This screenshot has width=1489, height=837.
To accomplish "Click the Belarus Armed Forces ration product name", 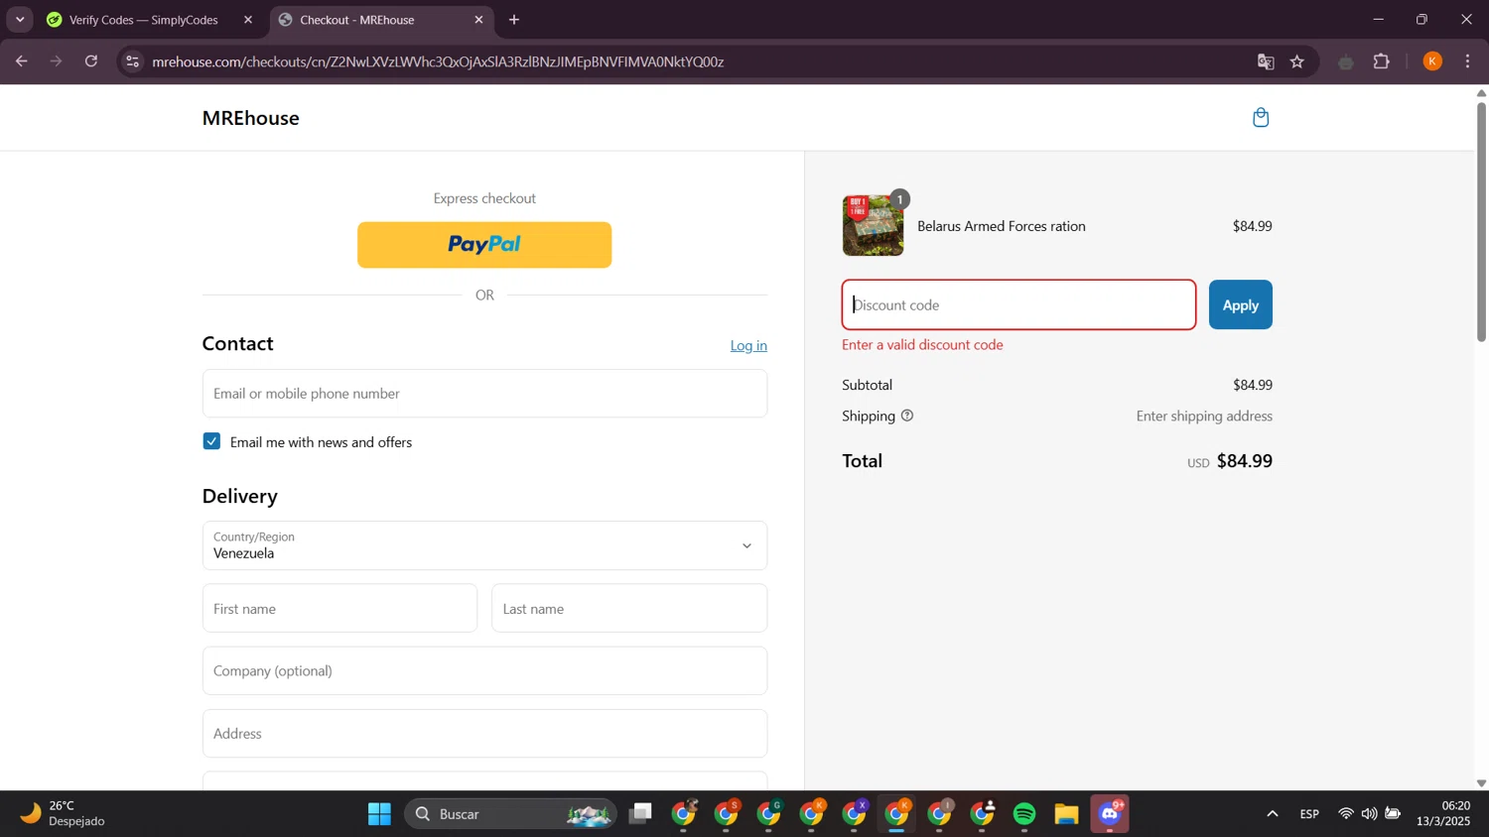I will [1002, 226].
